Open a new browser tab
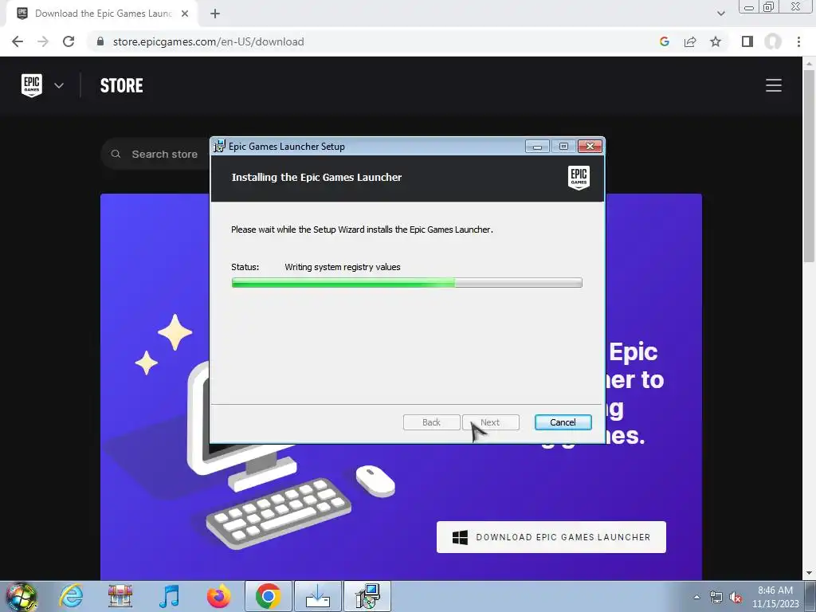Screen dimensions: 816x612 [x=215, y=14]
